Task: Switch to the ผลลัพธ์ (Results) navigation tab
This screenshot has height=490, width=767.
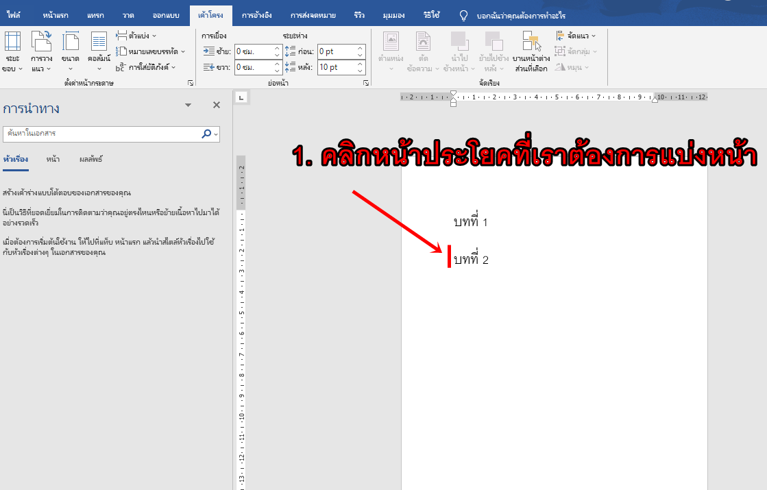Action: tap(91, 159)
